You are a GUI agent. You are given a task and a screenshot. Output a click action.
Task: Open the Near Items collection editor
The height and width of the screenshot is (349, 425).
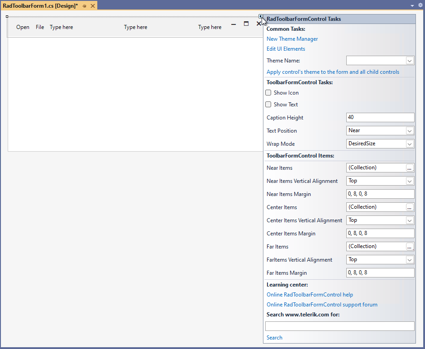pos(410,167)
